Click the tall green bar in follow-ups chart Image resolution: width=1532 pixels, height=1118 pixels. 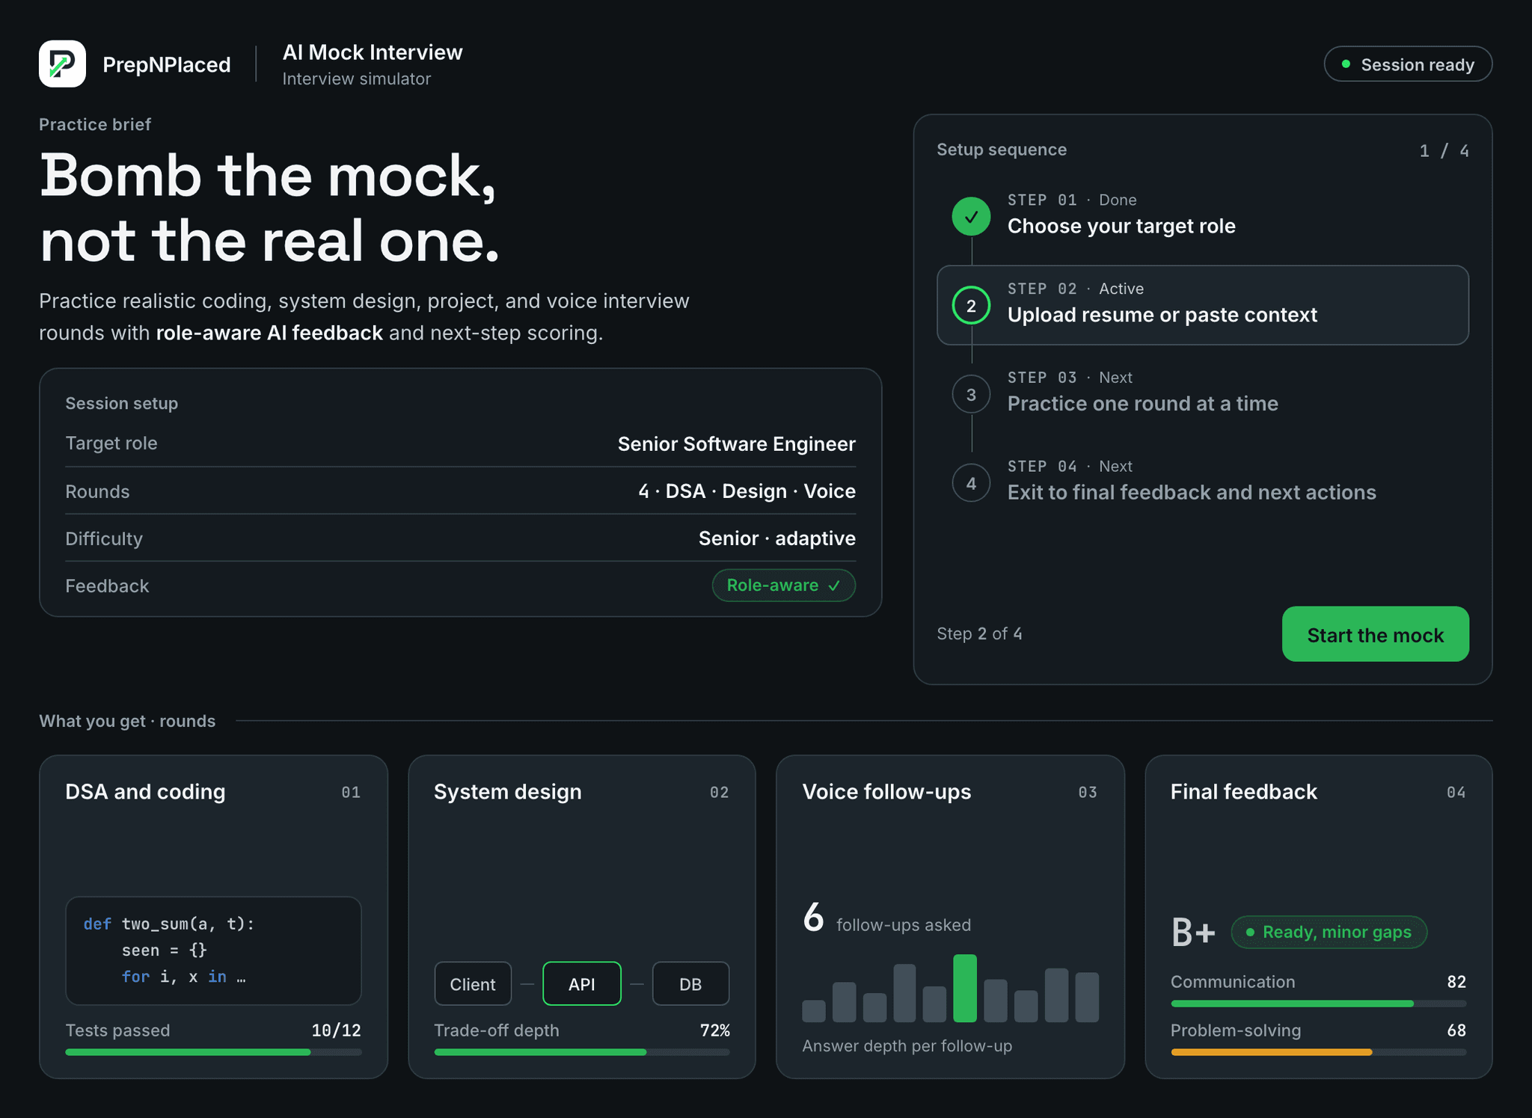965,988
